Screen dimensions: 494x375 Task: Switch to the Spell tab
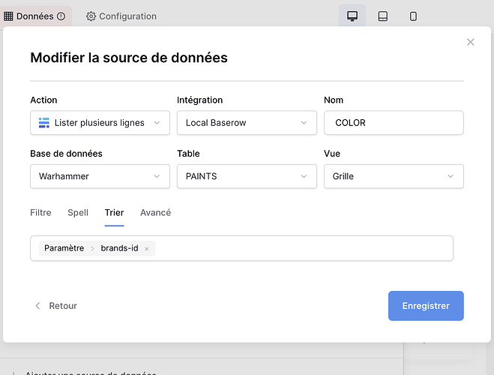(78, 213)
